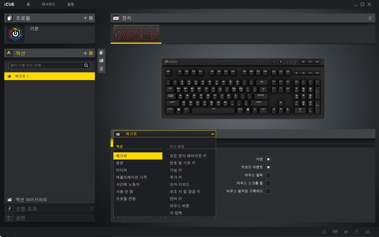Expand the 공연 section
Image resolution: width=379 pixels, height=237 pixels.
50,218
